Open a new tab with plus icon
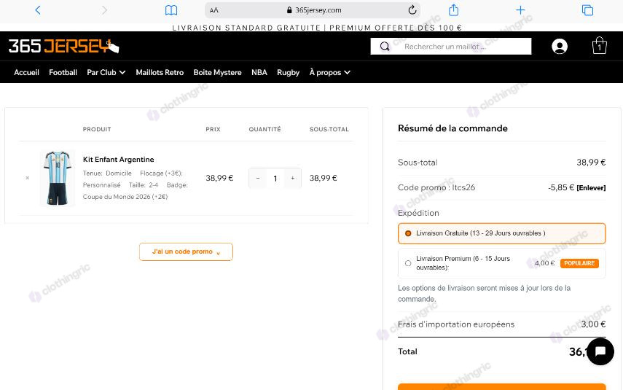Viewport: 623px width, 390px height. [520, 10]
